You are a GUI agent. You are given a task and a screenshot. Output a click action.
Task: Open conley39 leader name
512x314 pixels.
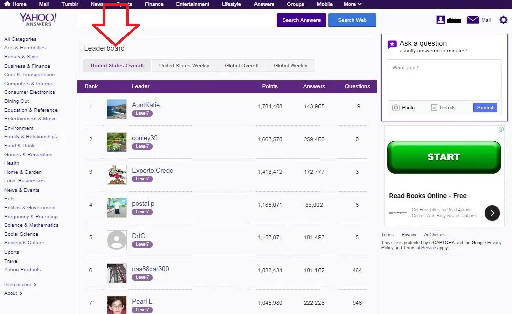tap(145, 138)
